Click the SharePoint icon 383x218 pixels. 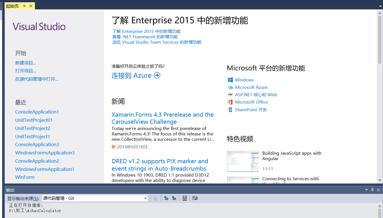coord(230,110)
